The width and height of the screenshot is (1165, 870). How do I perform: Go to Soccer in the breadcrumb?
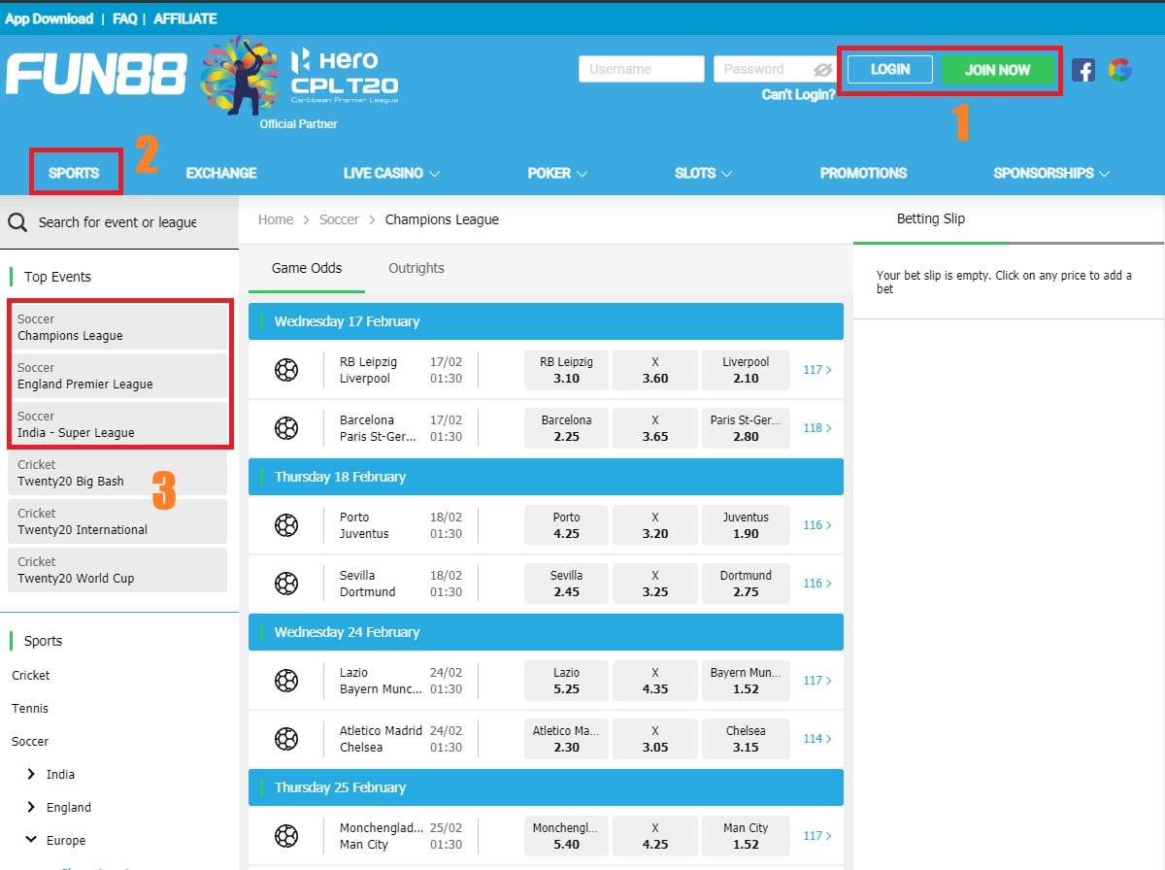tap(339, 219)
